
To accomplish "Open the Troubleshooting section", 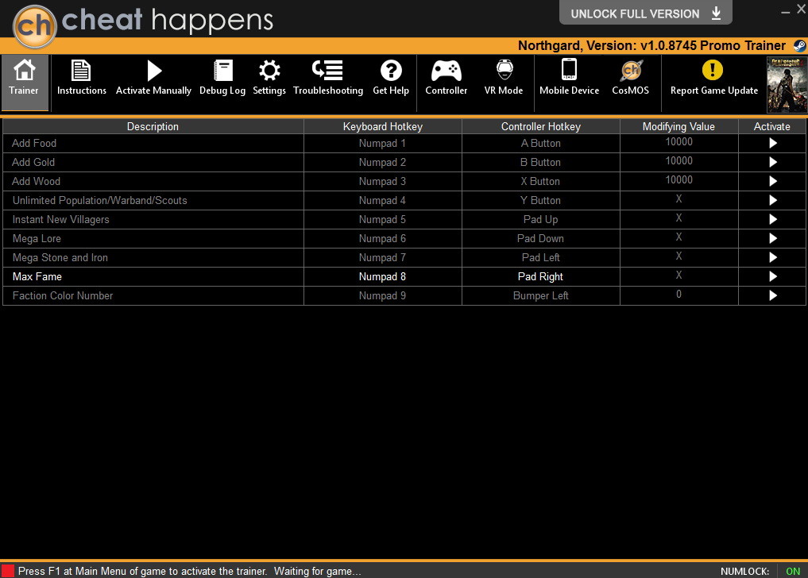I will coord(328,78).
